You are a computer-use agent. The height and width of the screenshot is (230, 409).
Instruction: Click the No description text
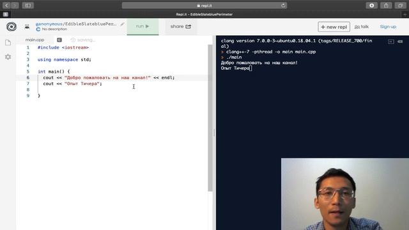click(x=54, y=29)
